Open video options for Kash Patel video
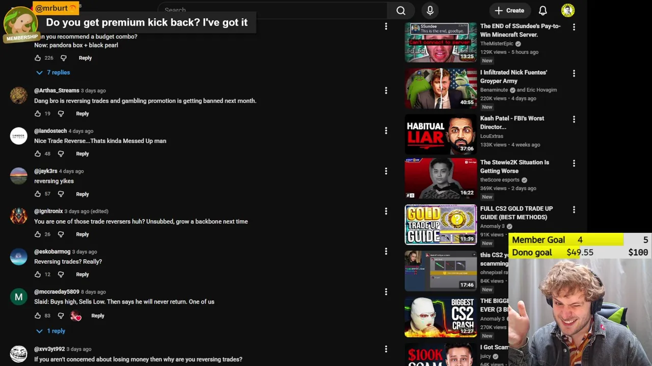 click(x=574, y=119)
